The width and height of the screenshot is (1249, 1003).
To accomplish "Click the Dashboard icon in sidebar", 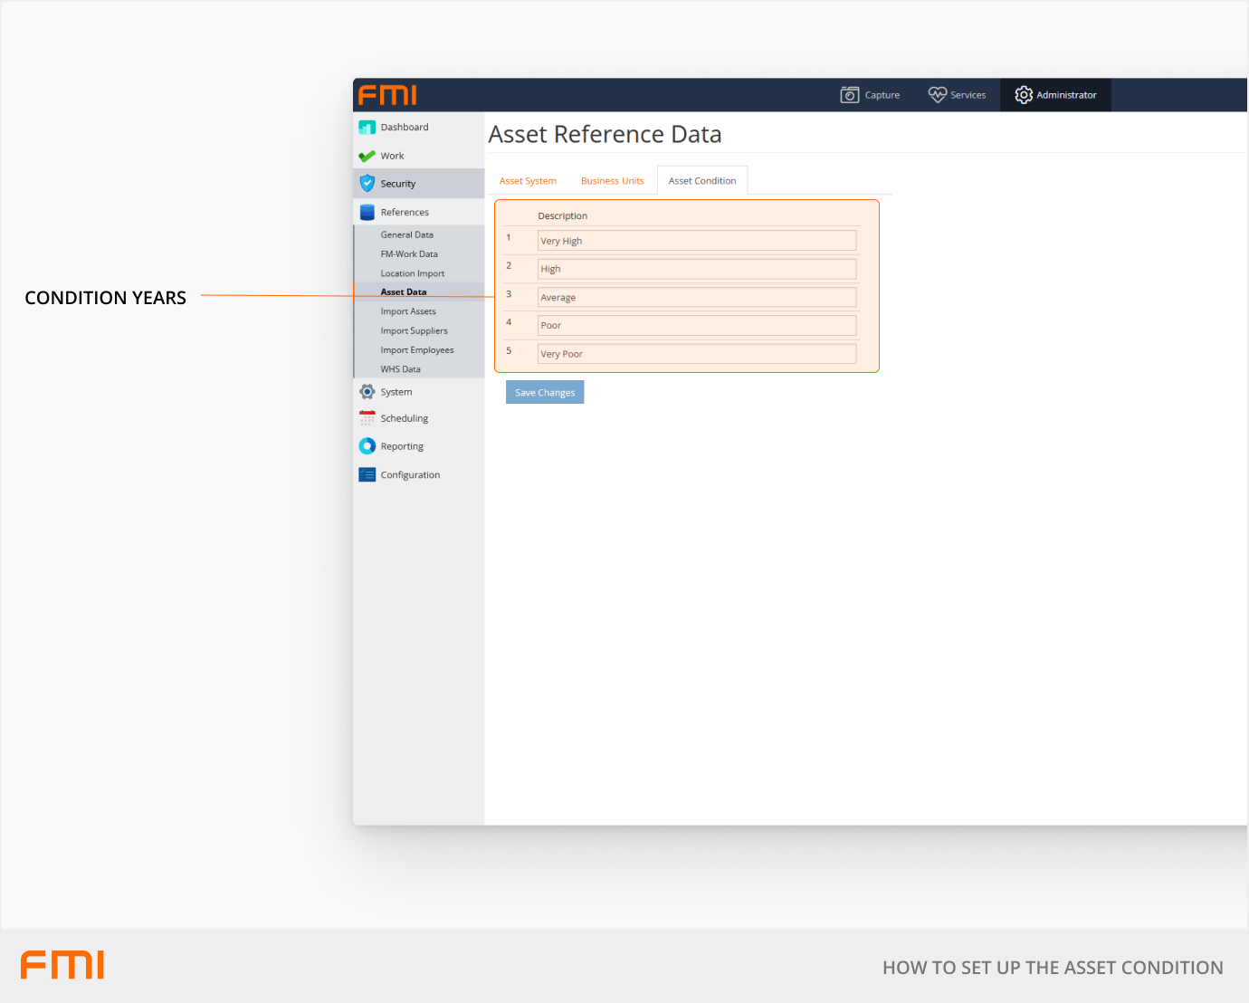I will pos(367,128).
